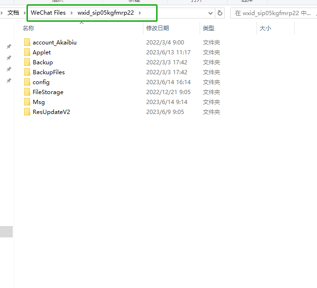Viewport: 317px width, 288px height.
Task: Open the account_Akaibiu folder
Action: (54, 43)
